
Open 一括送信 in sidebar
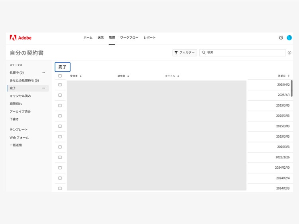(x=16, y=145)
